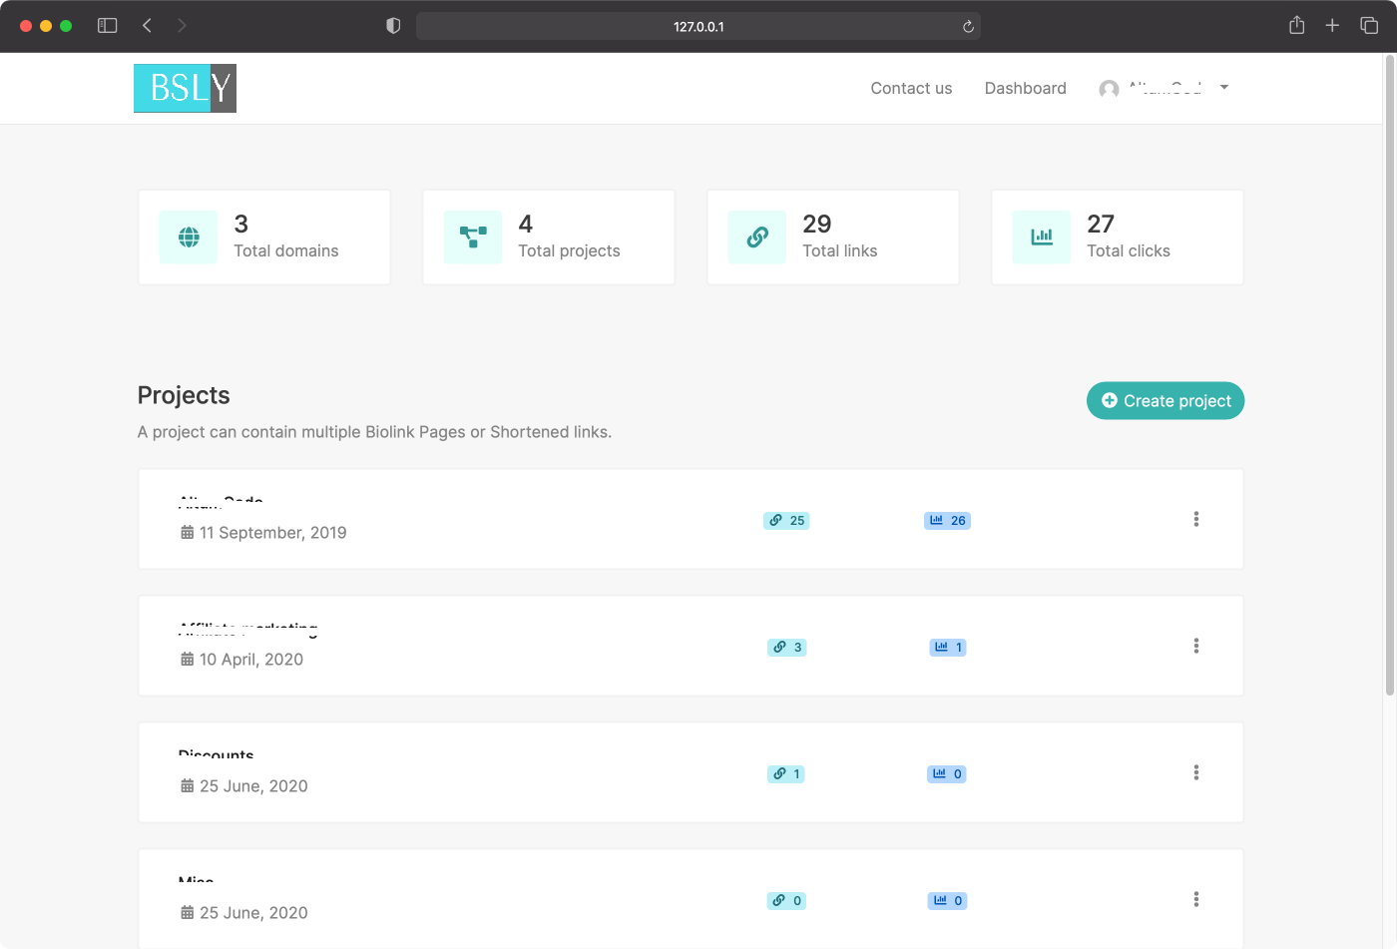Viewport: 1397px width, 949px height.
Task: Click the Create project button
Action: 1165,400
